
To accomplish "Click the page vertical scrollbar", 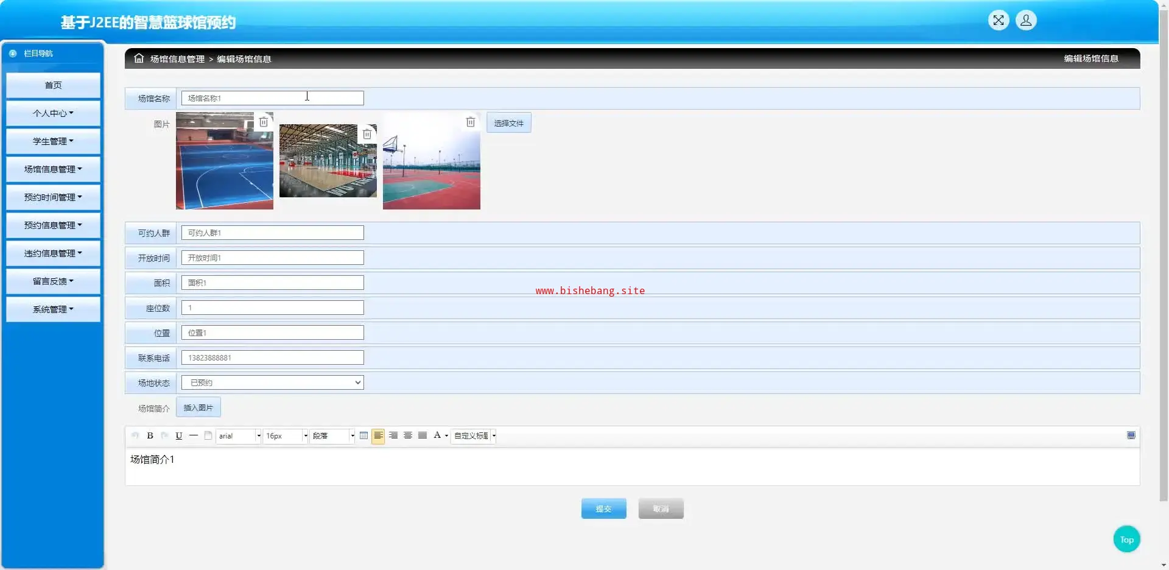I will tap(1164, 256).
